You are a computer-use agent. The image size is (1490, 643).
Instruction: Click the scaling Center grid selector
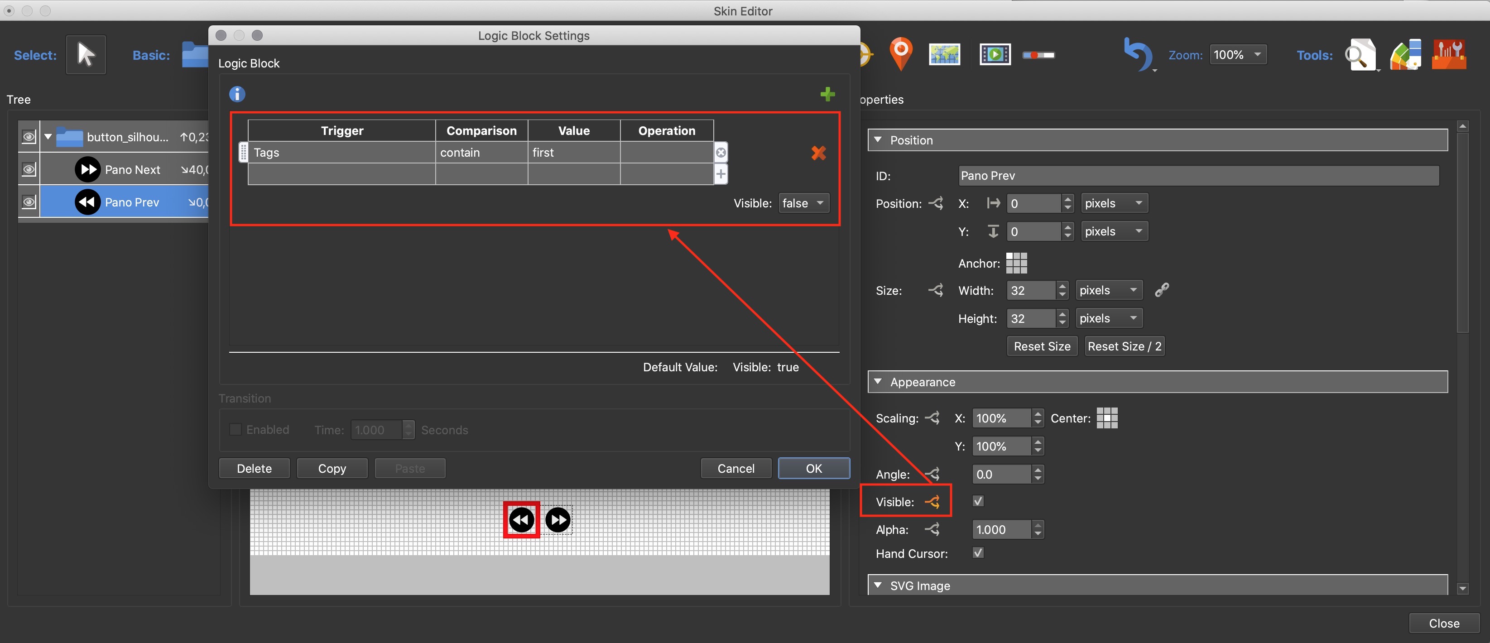click(x=1107, y=418)
